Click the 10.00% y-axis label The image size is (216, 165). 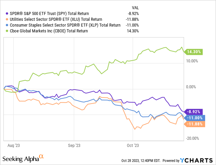[x=192, y=61]
